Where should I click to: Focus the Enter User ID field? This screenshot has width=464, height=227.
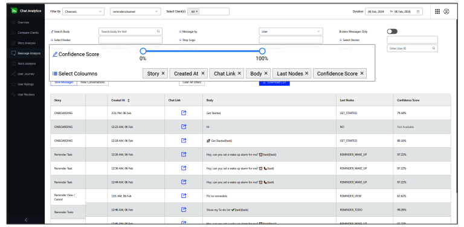tap(412, 48)
